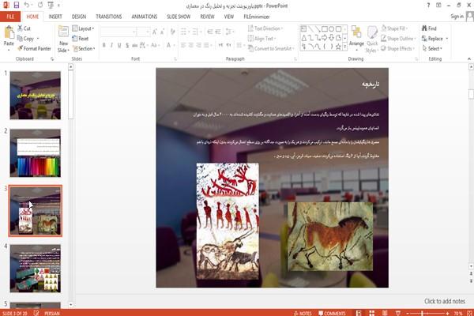Toggle Italic formatting

pyautogui.click(x=111, y=45)
